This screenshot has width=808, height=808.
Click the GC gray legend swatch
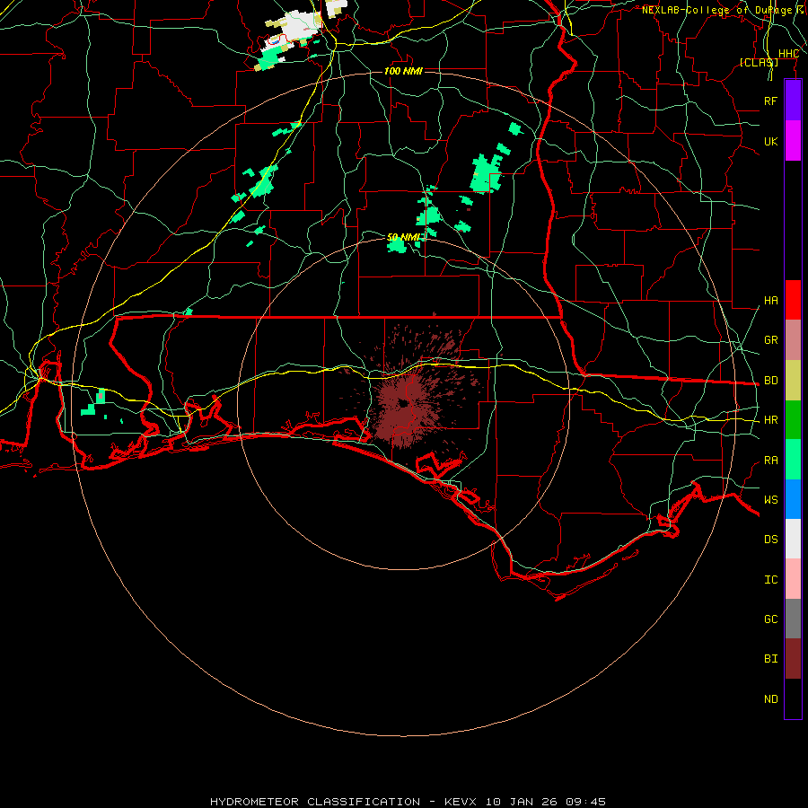(793, 619)
